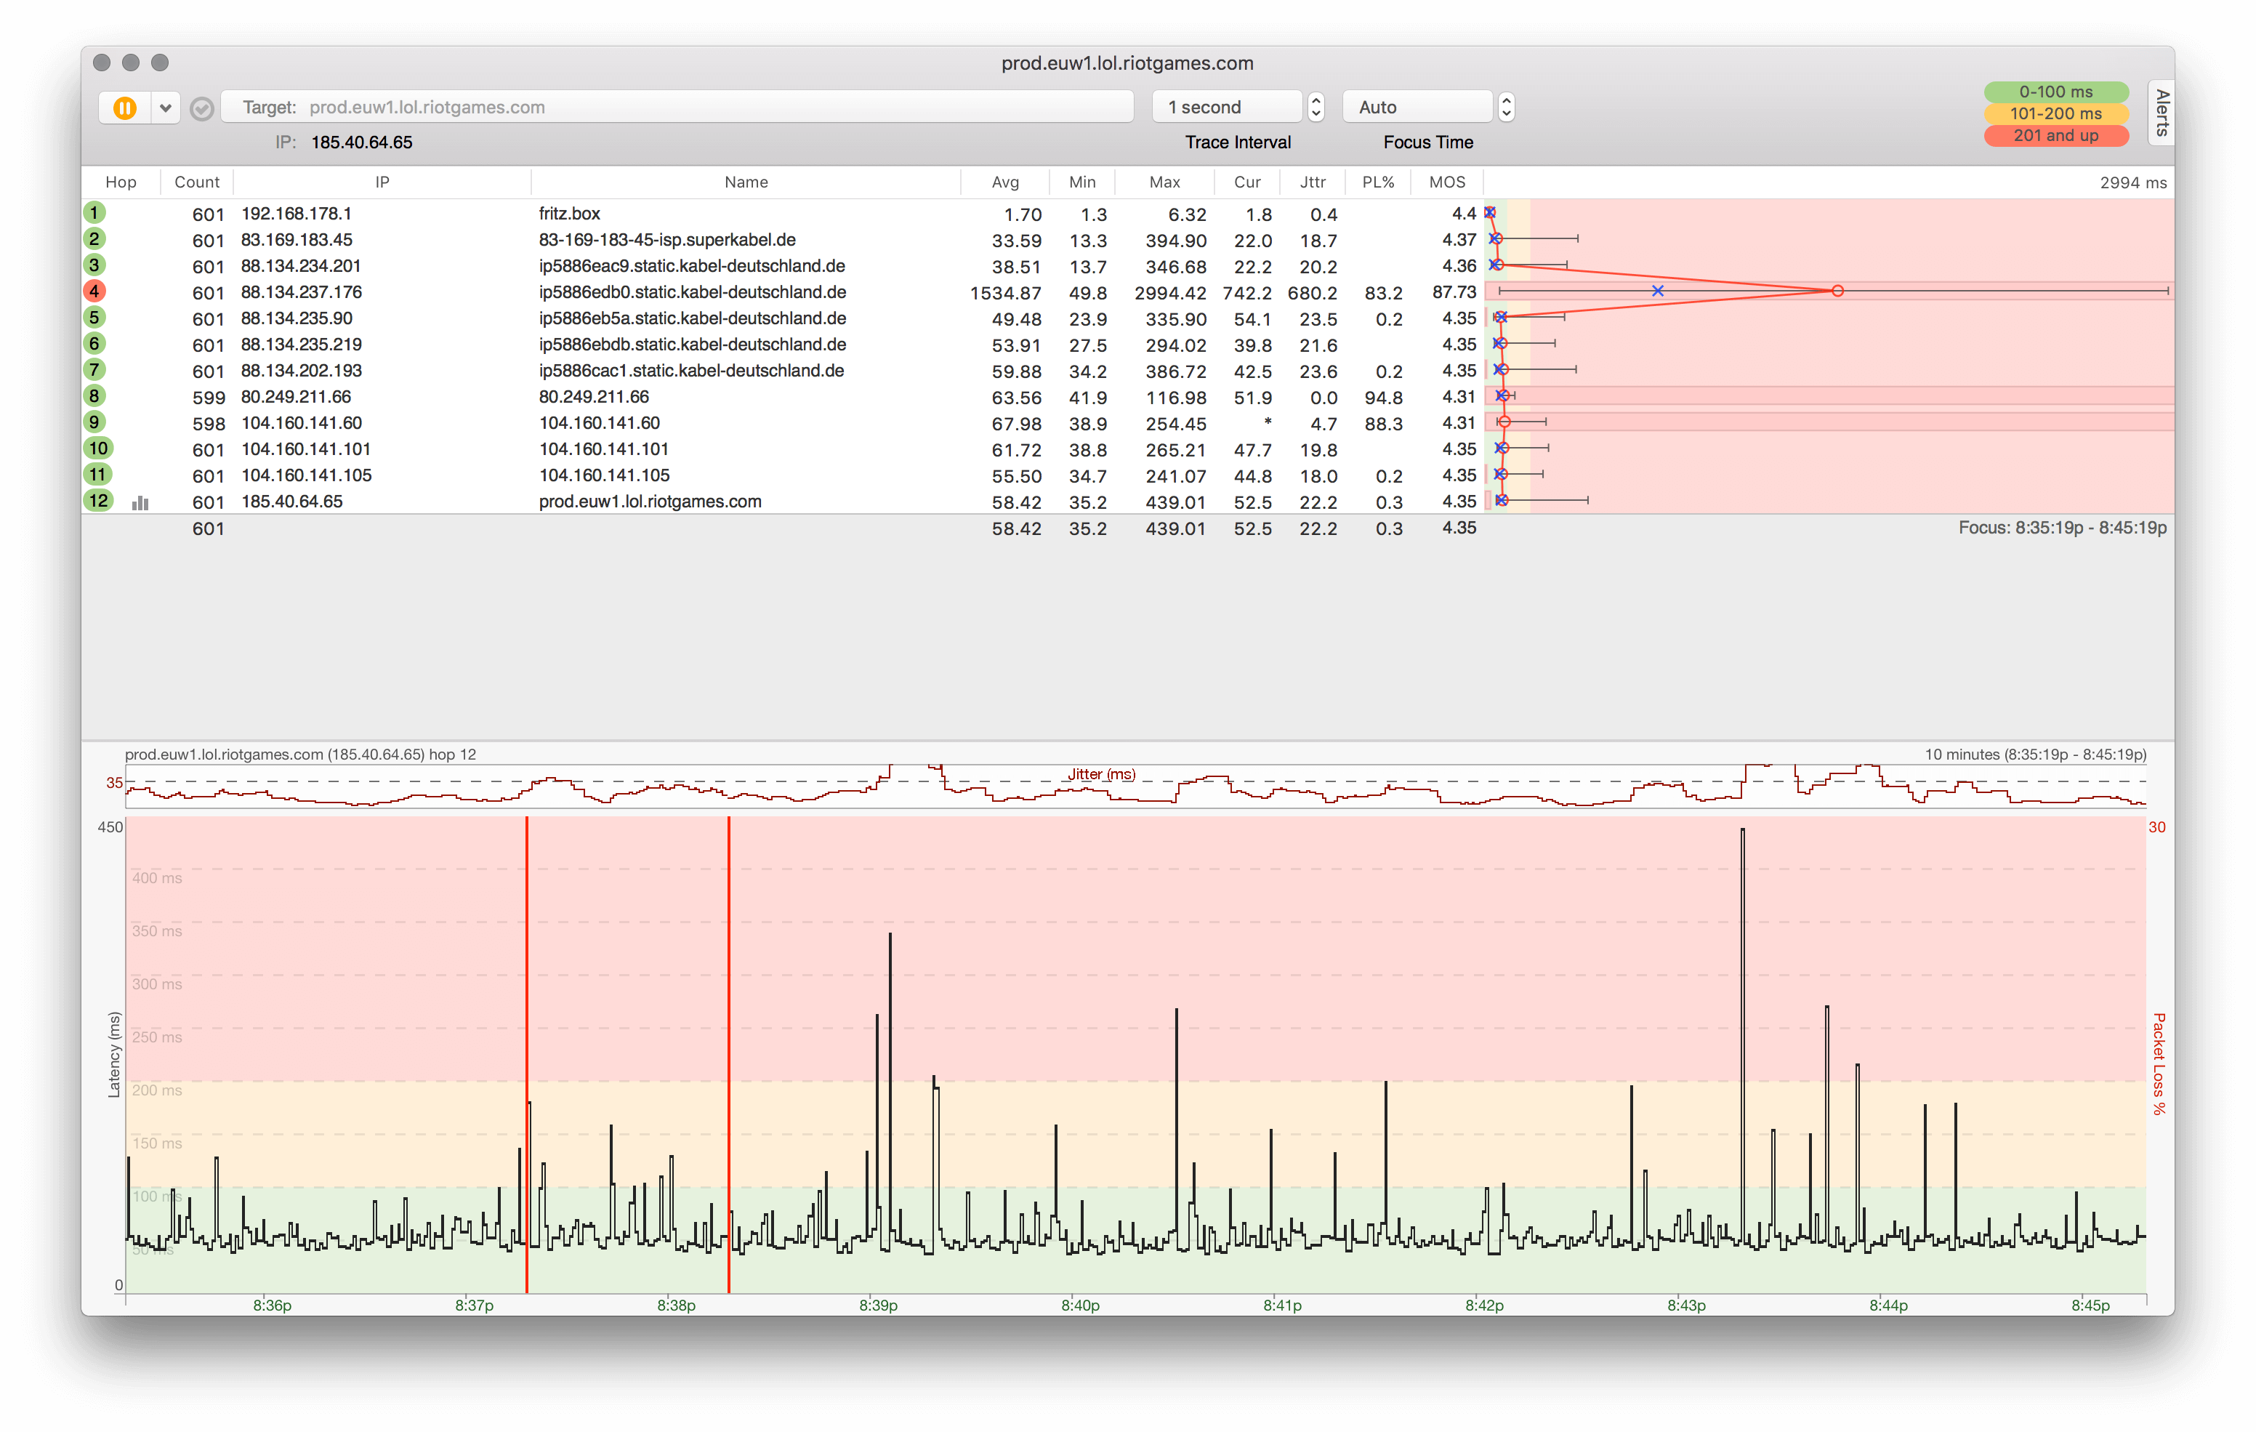Image resolution: width=2256 pixels, height=1432 pixels.
Task: Click the red packet loss bar near 8:38p
Action: [x=729, y=1054]
